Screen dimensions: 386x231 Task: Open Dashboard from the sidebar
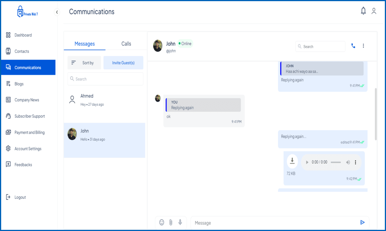(x=23, y=35)
